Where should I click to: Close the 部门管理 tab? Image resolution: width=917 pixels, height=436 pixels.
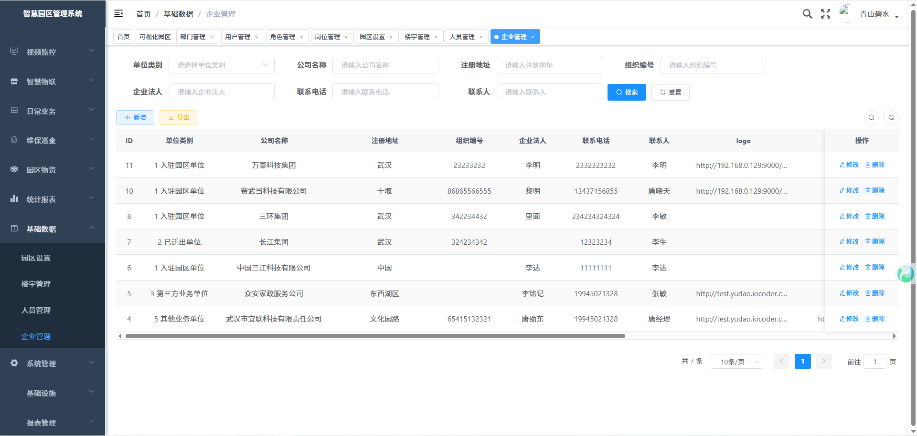[212, 37]
